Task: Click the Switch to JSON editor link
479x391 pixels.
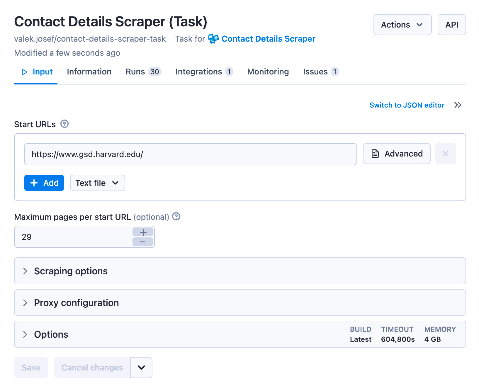Action: pos(407,105)
